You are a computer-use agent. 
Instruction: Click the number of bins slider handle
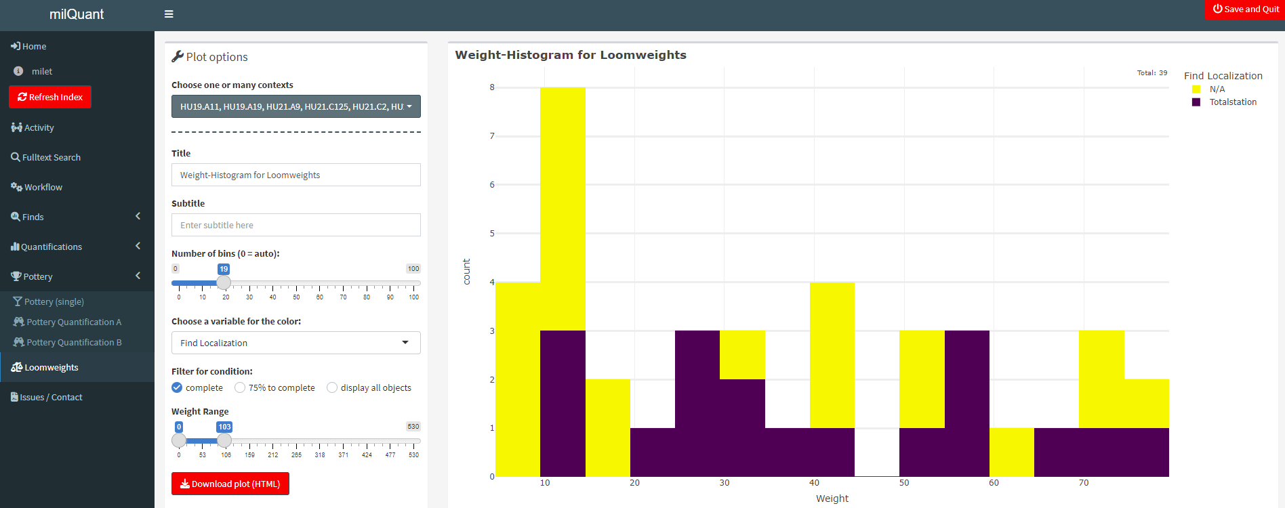pyautogui.click(x=224, y=282)
